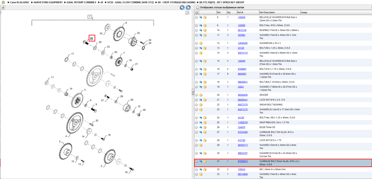Sort by Ref column header

[218, 12]
